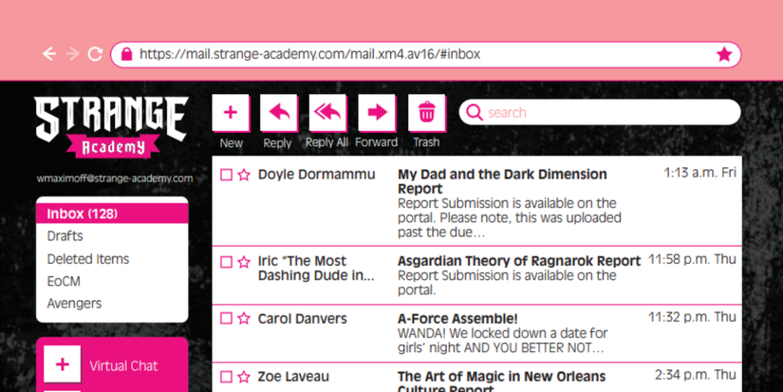Open the EoCM folder
783x392 pixels.
64,282
